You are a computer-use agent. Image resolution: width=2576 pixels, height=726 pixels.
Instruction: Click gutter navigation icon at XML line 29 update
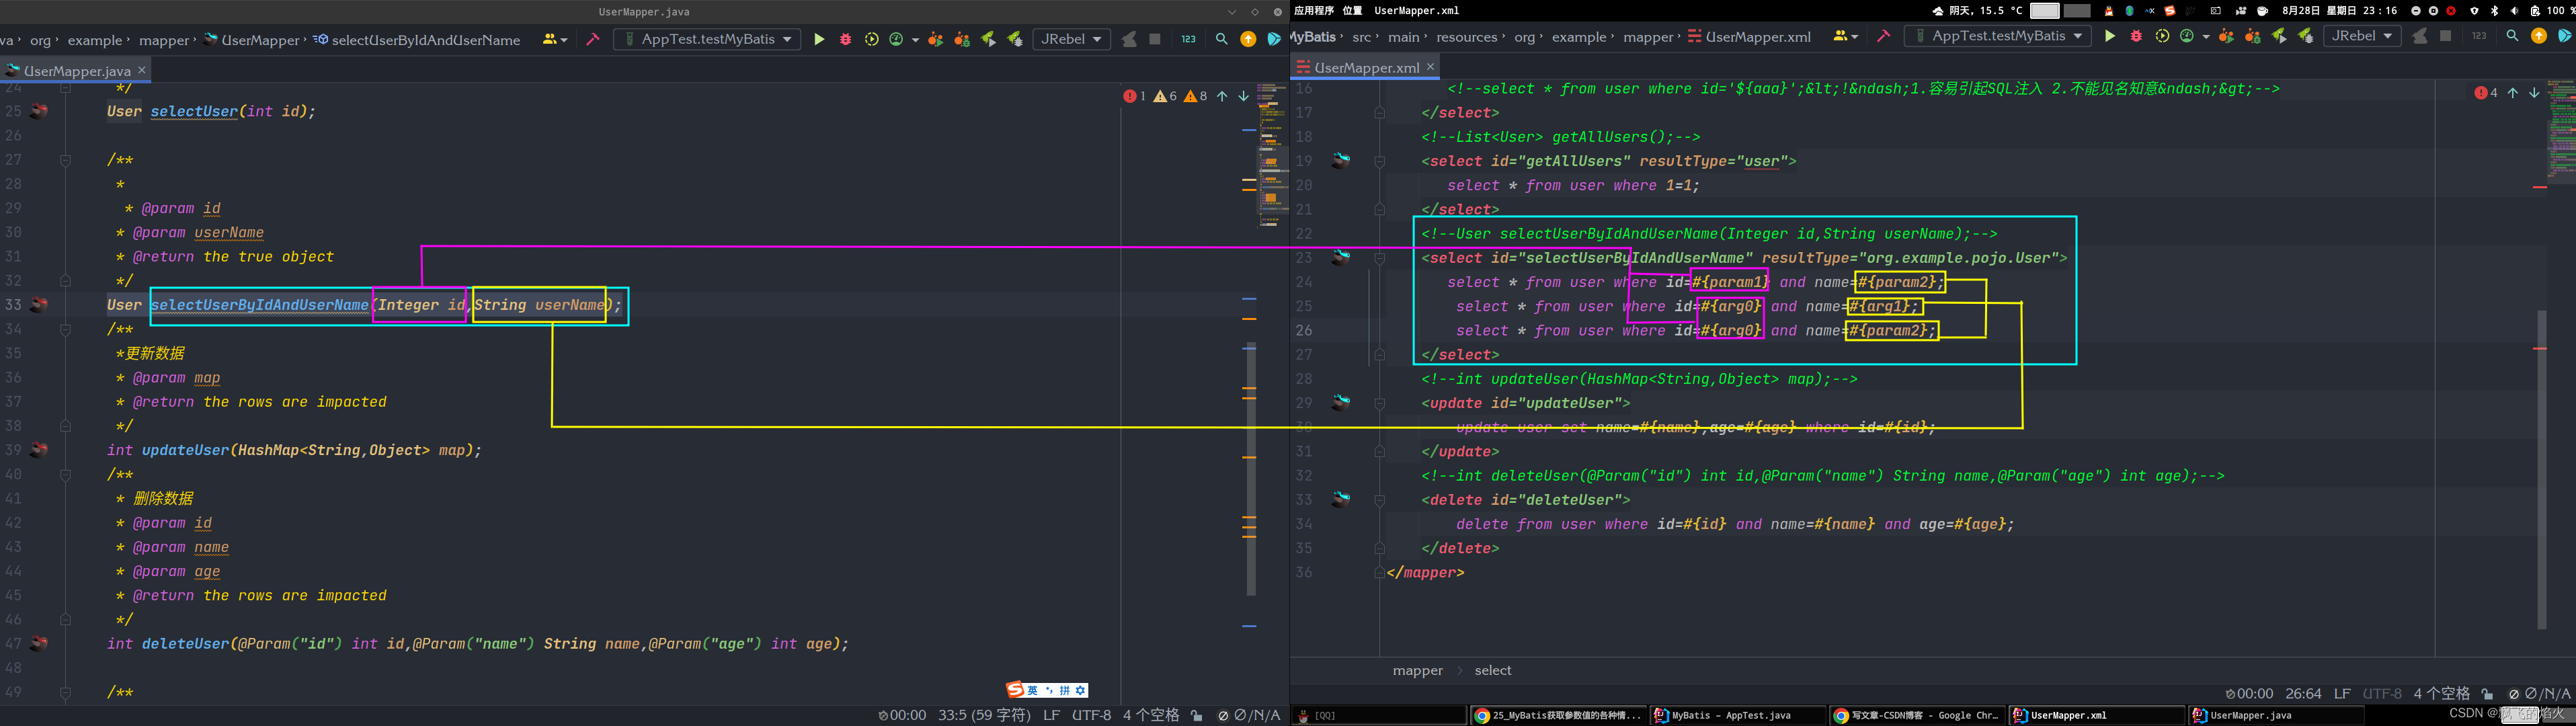point(1340,402)
